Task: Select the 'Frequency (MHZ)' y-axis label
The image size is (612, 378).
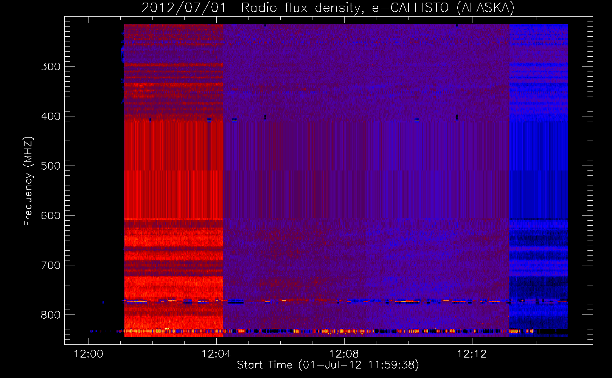Action: (x=28, y=181)
